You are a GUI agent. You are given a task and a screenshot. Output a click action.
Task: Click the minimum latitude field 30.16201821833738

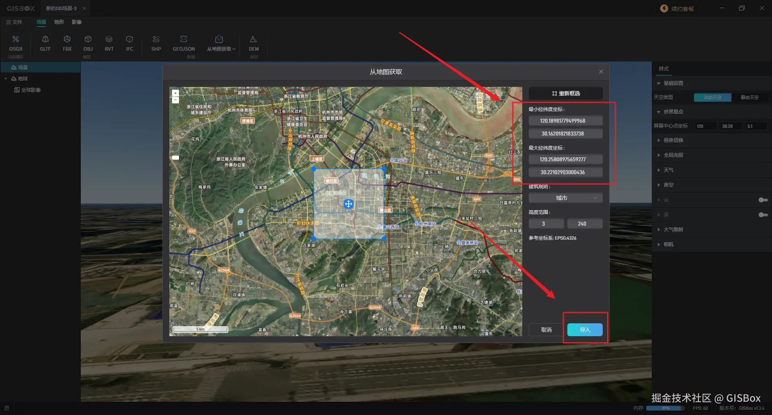pos(565,134)
